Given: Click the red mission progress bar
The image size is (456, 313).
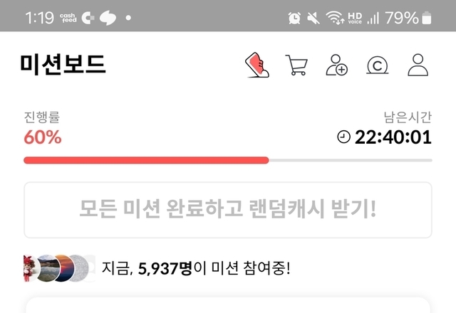Looking at the screenshot, I should 146,160.
